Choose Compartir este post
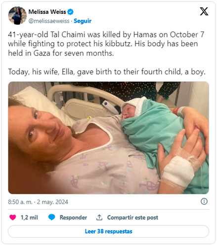 pyautogui.click(x=132, y=217)
